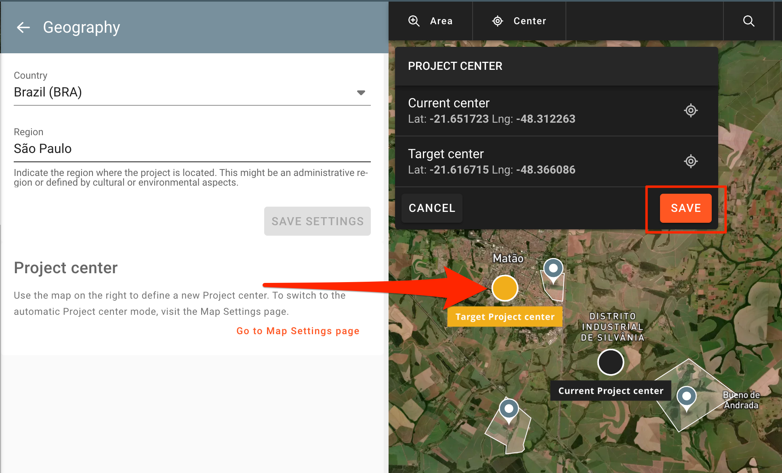Viewport: 782px width, 473px height.
Task: Click the map pin near Matão
Action: [553, 269]
